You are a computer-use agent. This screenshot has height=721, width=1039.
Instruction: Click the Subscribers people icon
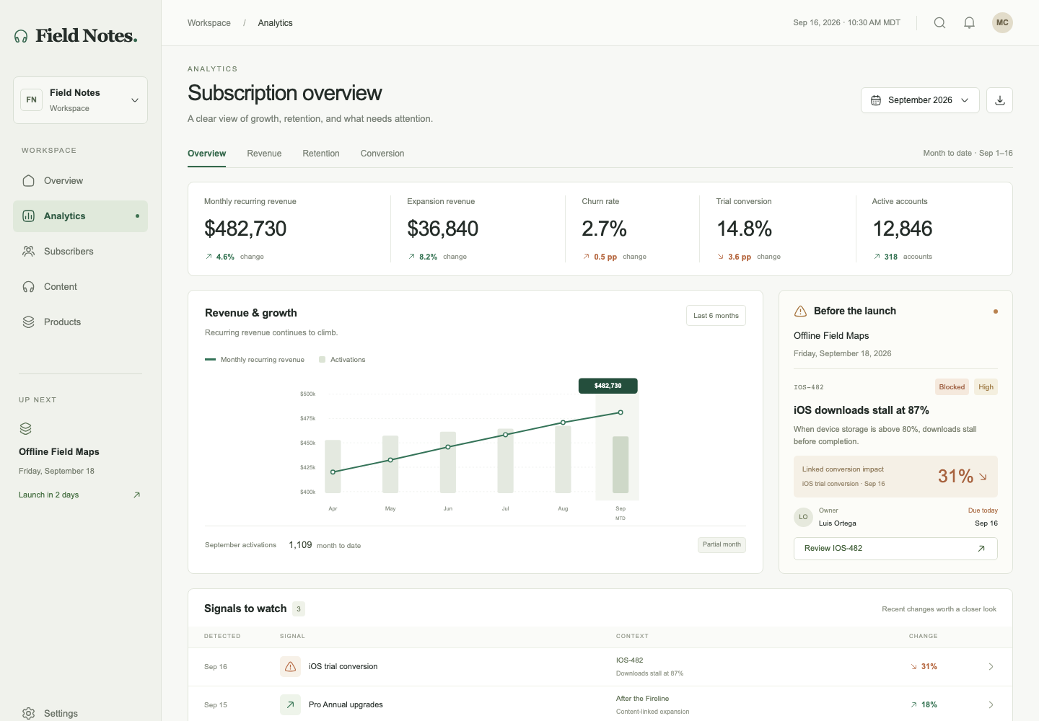28,251
